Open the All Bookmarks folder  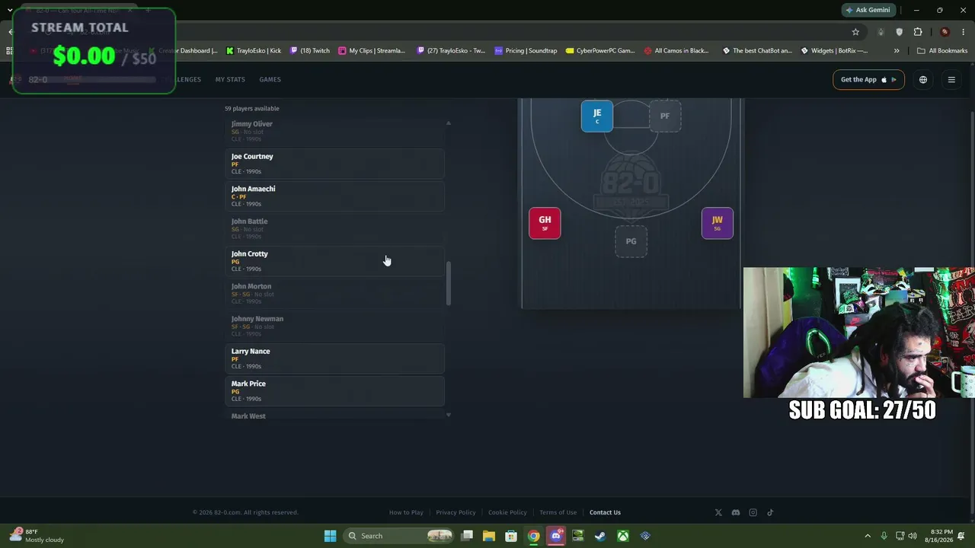coord(942,51)
